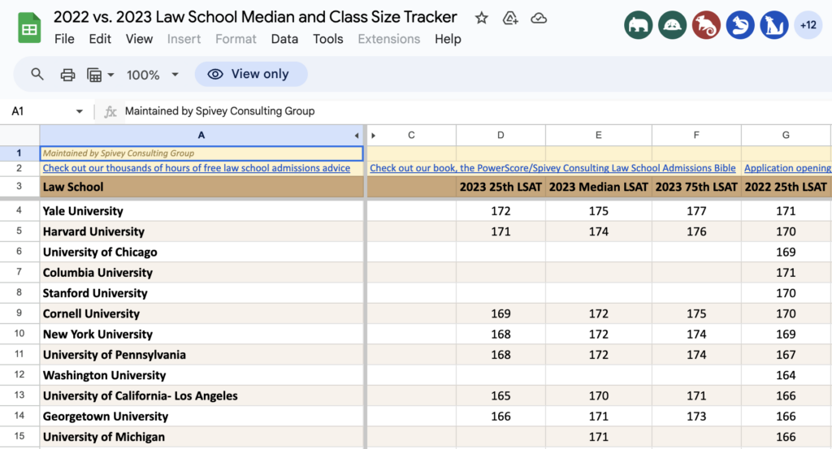
Task: Select column A header
Action: point(201,135)
